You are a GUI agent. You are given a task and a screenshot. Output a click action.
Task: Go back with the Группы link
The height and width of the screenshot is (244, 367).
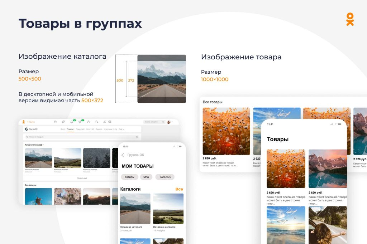(x=31, y=122)
